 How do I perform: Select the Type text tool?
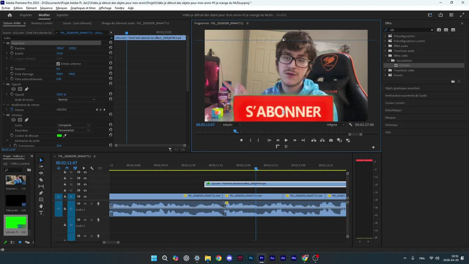tap(41, 213)
